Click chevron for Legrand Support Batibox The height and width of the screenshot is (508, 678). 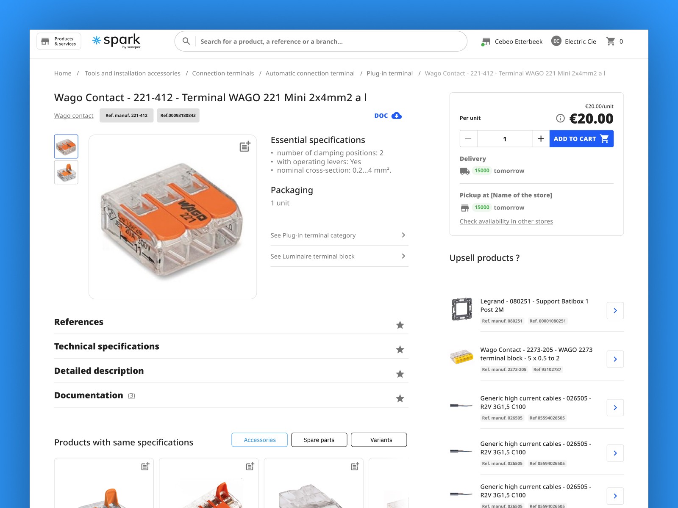[x=615, y=311]
